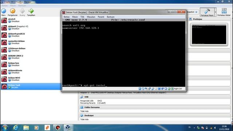Click the green Tampilkan (Show) arrow
The height and width of the screenshot is (131, 233).
coord(31,12)
